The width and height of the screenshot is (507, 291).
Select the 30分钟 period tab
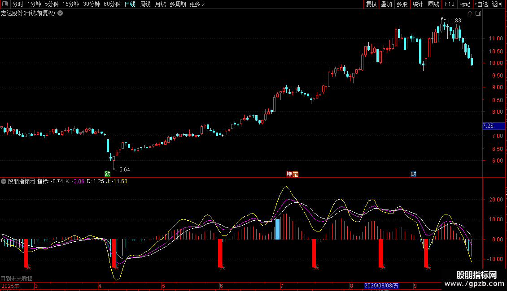pyautogui.click(x=92, y=4)
